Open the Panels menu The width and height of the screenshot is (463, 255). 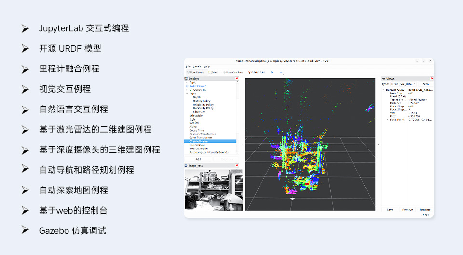pyautogui.click(x=197, y=66)
